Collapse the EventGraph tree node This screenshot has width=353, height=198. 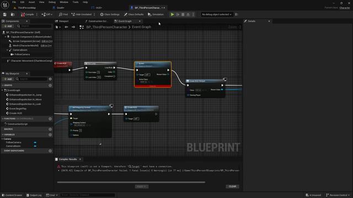(x=2, y=90)
